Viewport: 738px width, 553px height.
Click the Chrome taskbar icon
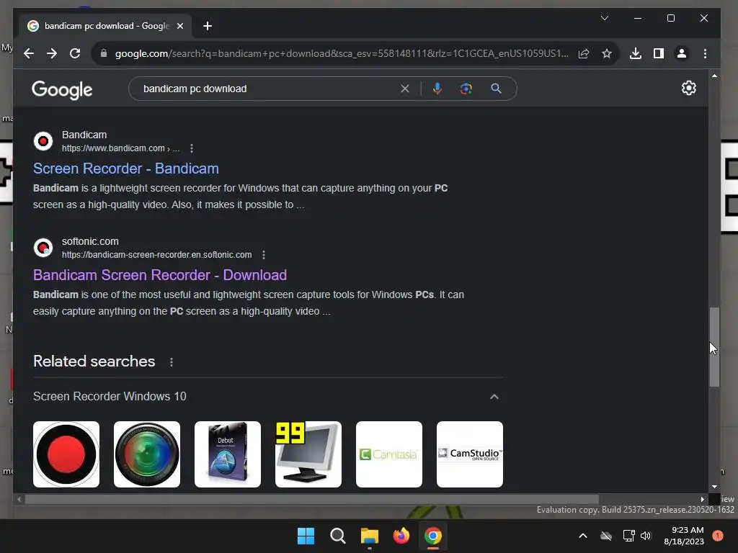coord(433,536)
